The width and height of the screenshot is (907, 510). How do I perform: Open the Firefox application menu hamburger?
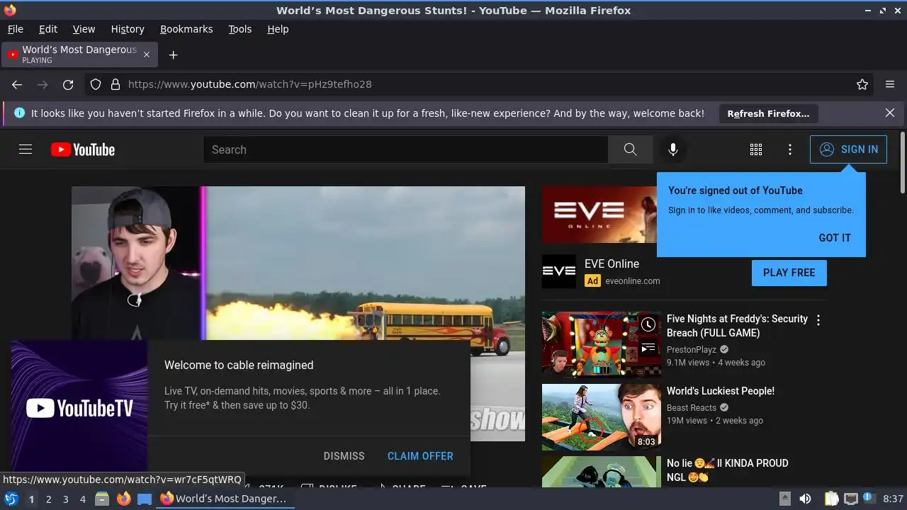tap(890, 84)
